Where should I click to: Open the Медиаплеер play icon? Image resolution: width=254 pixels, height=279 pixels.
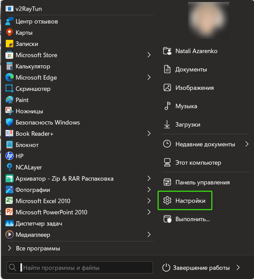pyautogui.click(x=10, y=234)
